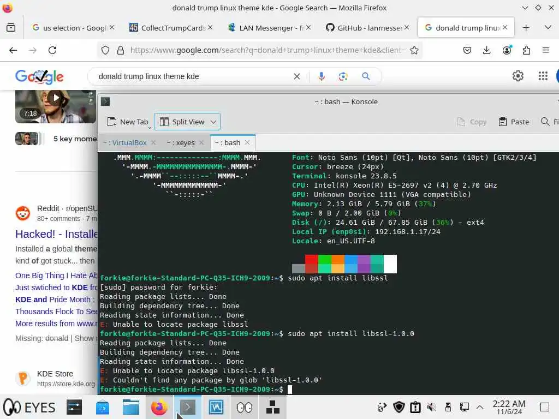Click Split View in Konsole
Viewport: 559px width, 419px height.
pyautogui.click(x=182, y=122)
